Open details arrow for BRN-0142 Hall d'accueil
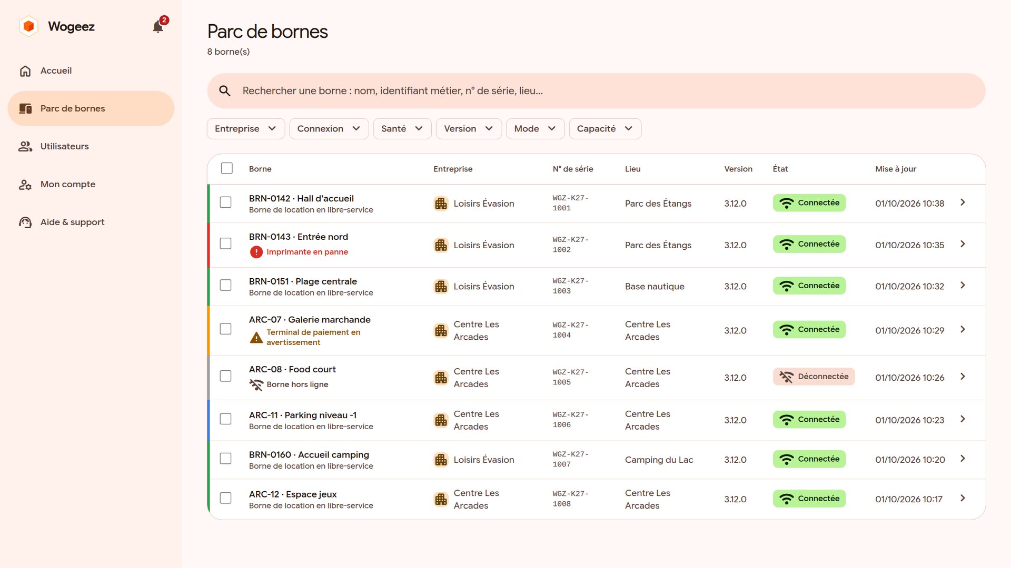1011x568 pixels. tap(963, 202)
